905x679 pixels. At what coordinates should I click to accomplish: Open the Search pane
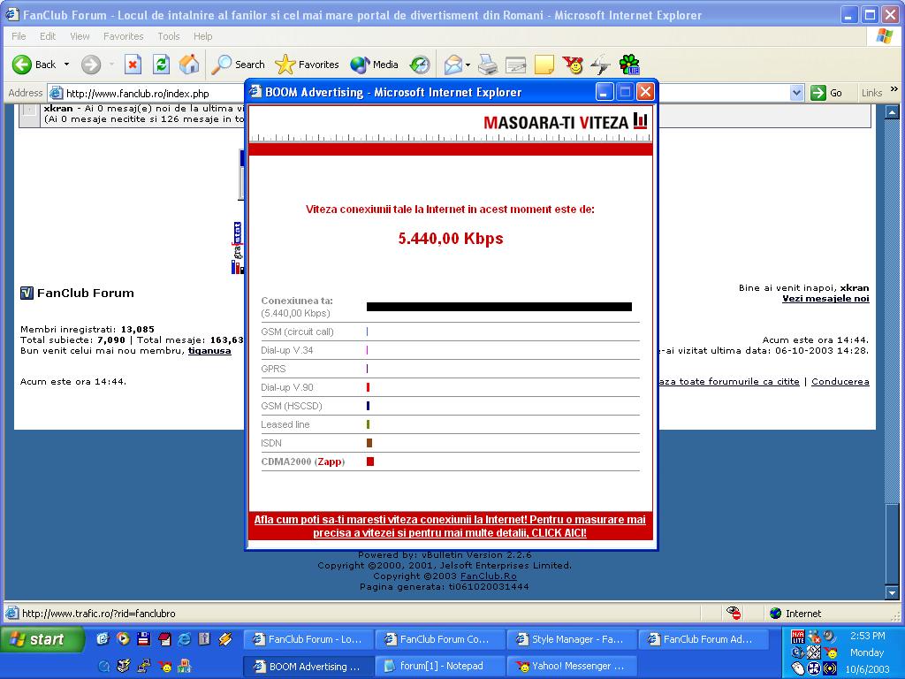pos(238,65)
